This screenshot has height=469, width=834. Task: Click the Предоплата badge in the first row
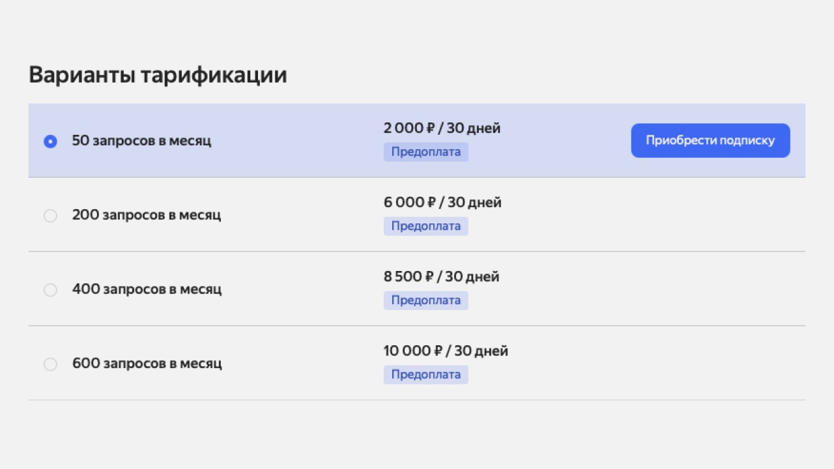coord(425,152)
